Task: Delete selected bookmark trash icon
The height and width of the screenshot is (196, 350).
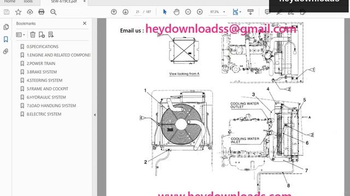Action: pyautogui.click(x=33, y=35)
